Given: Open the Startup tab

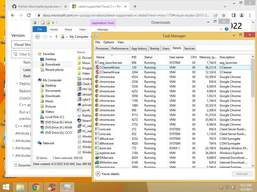Looking at the screenshot, I should click(155, 48).
